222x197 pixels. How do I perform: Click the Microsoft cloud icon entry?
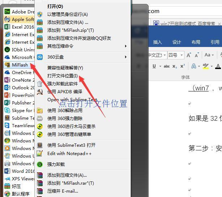coord(19,57)
